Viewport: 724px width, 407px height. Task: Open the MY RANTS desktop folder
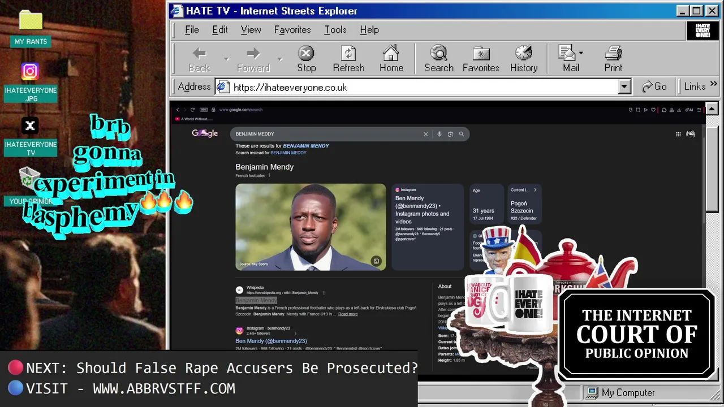[31, 20]
